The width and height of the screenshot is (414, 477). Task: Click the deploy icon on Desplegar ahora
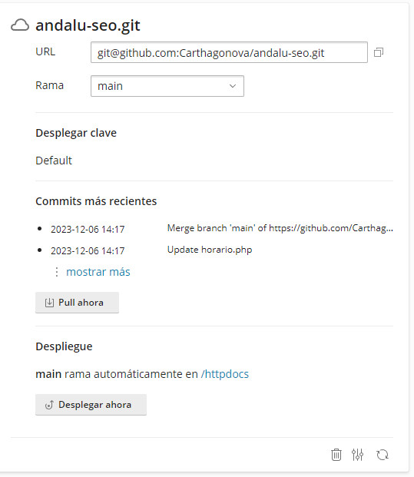49,405
